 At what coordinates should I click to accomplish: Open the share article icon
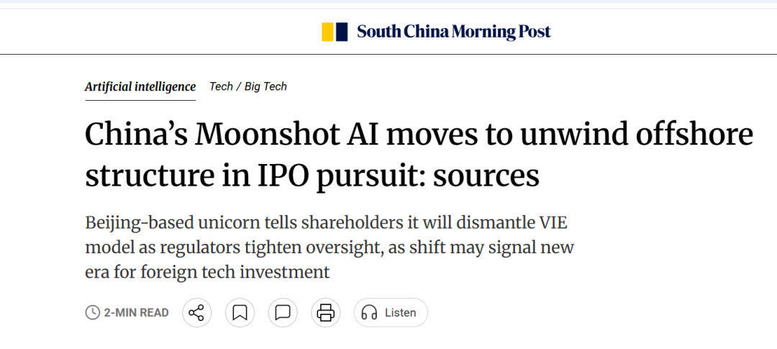point(196,313)
